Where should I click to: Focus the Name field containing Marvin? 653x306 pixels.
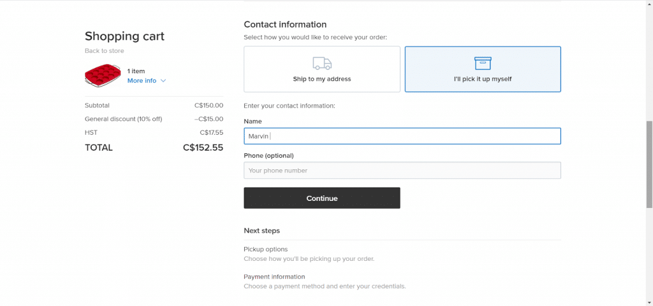(402, 136)
